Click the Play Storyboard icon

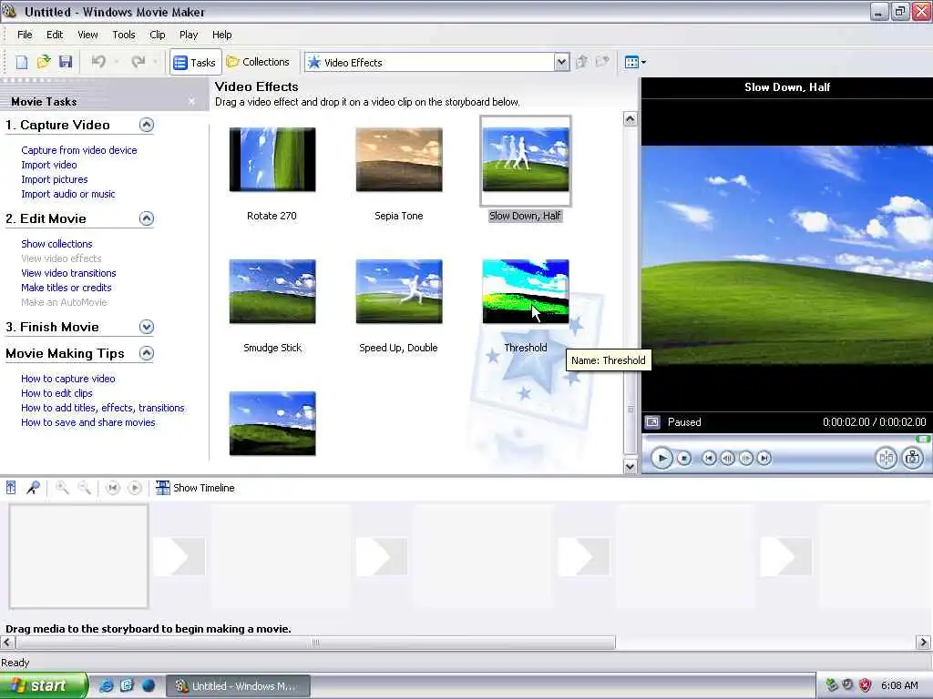[135, 488]
